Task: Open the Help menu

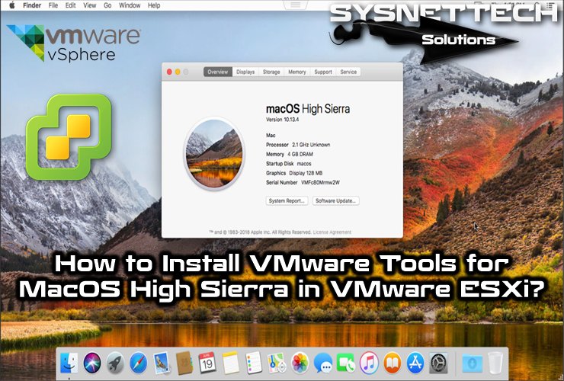Action: point(154,5)
